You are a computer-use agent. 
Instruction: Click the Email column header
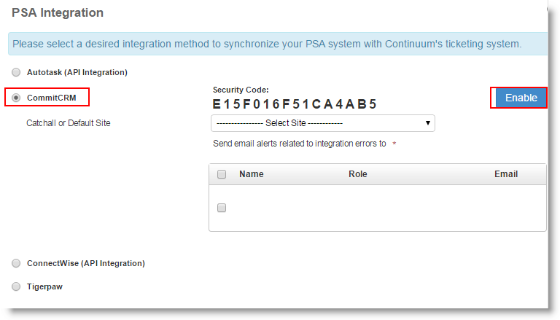pos(506,174)
